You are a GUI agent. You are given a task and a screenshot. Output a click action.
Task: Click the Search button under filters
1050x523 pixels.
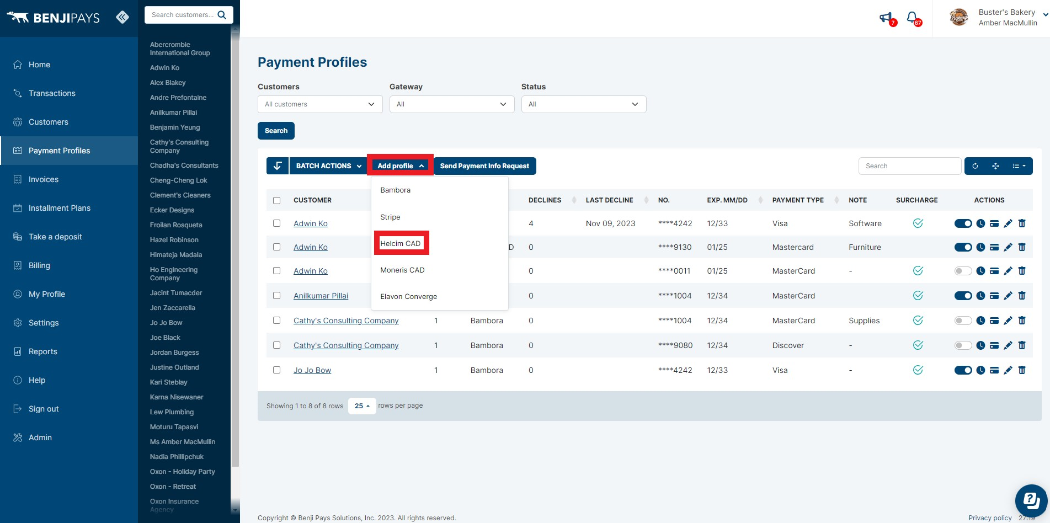[x=276, y=131]
